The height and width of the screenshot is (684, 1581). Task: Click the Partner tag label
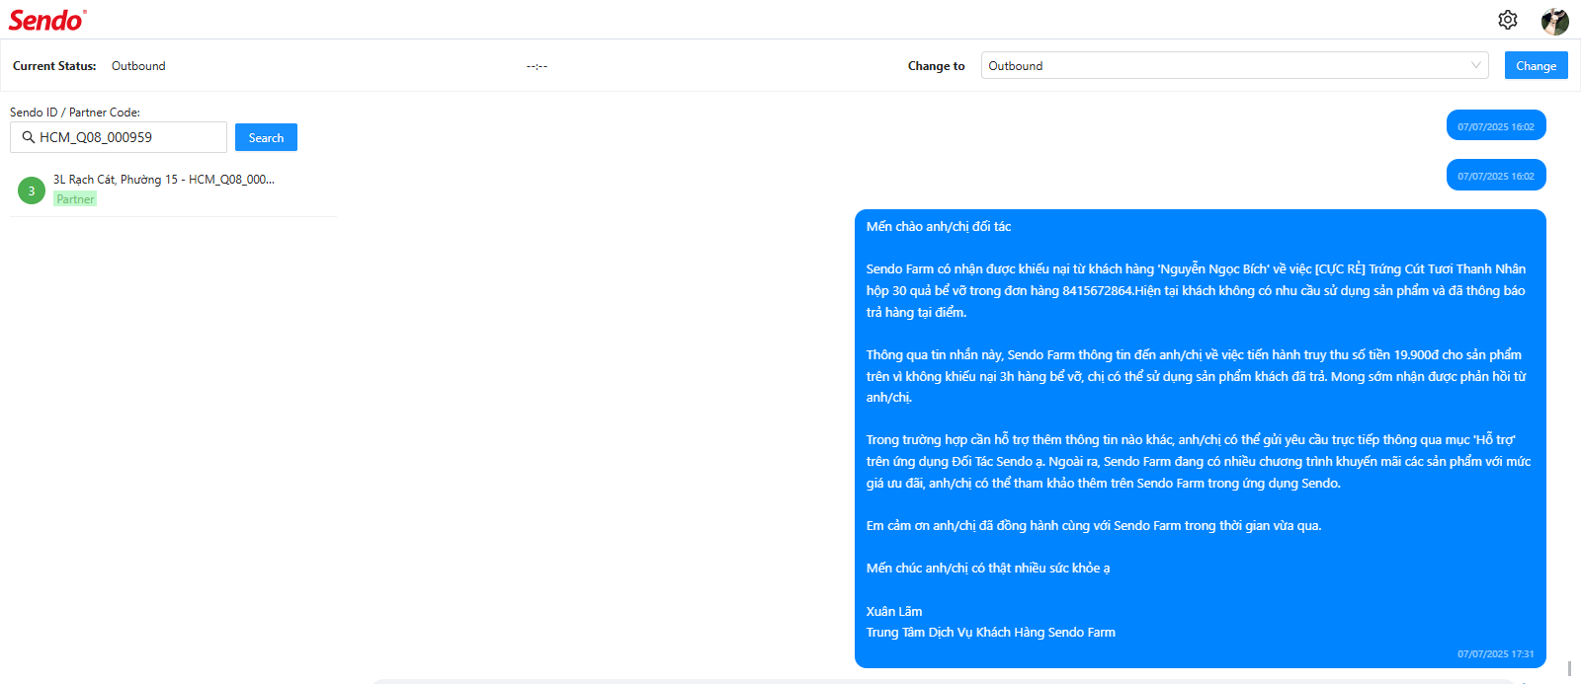click(75, 199)
